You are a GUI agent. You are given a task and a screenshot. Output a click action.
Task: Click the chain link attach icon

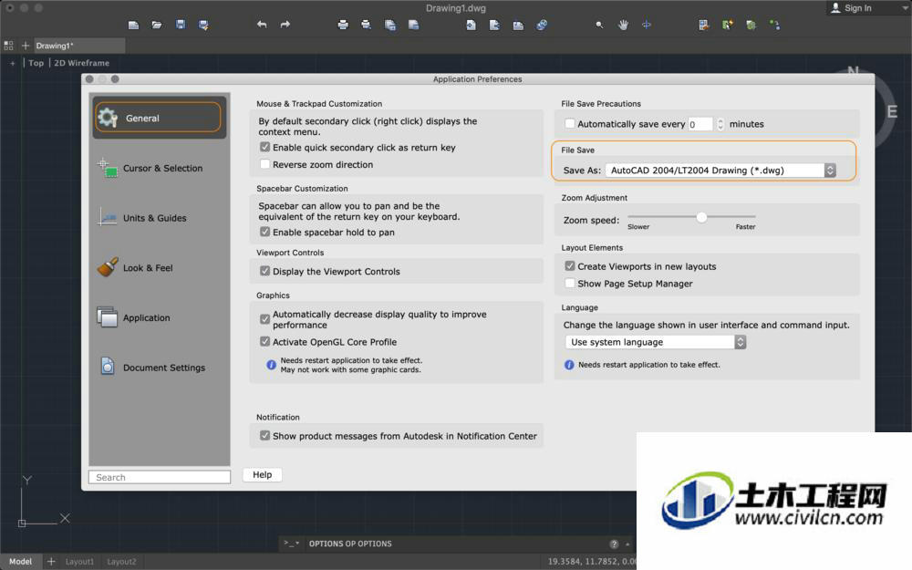tap(542, 25)
